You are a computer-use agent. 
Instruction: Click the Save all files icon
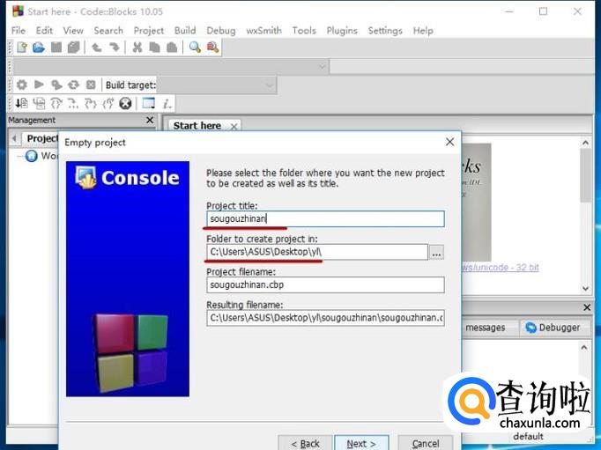pos(74,48)
